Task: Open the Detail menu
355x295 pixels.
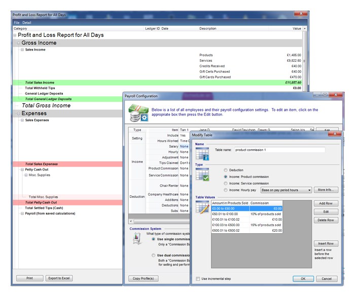Action: point(27,23)
